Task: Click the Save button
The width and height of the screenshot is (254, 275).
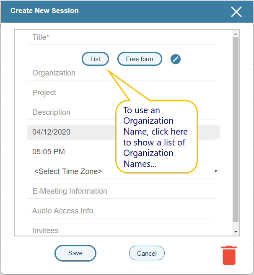Action: coord(75,253)
